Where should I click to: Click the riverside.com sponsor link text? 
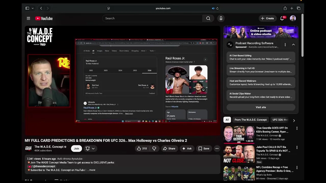[x=263, y=47]
